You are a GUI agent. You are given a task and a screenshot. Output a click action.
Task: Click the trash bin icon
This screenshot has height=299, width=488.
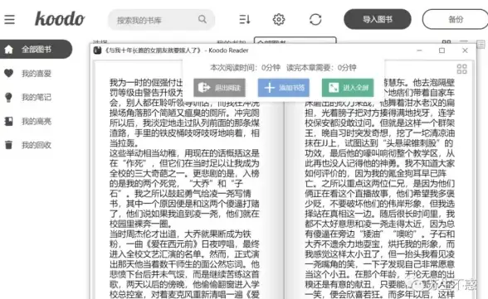coord(8,145)
